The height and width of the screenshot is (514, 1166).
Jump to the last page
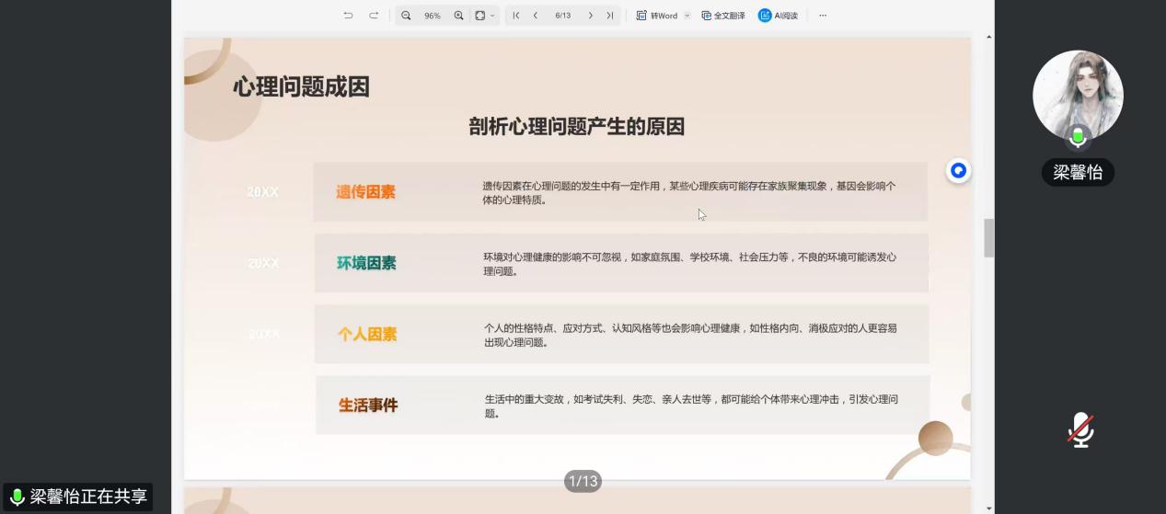click(x=609, y=16)
